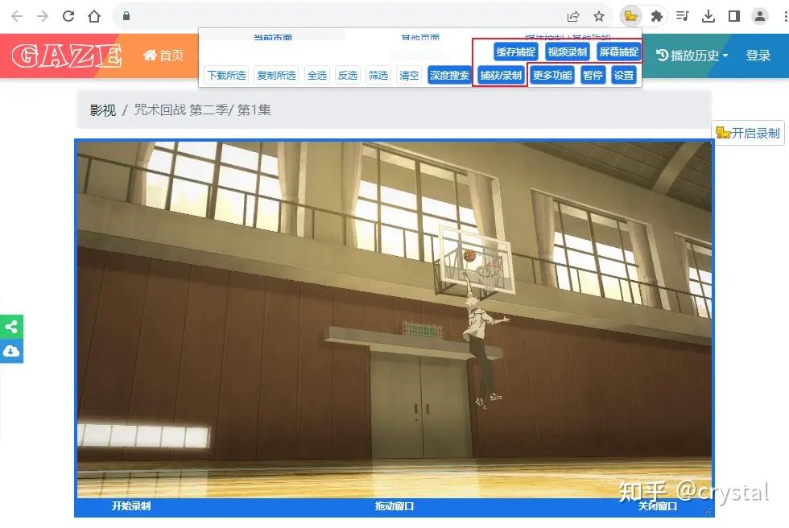The image size is (789, 528).
Task: Click the GAZE site logo
Action: (66, 56)
